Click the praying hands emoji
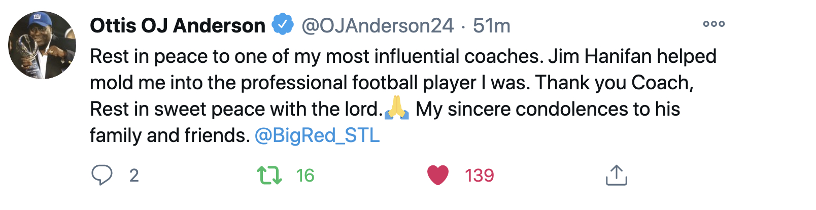The width and height of the screenshot is (816, 210). pos(397,108)
